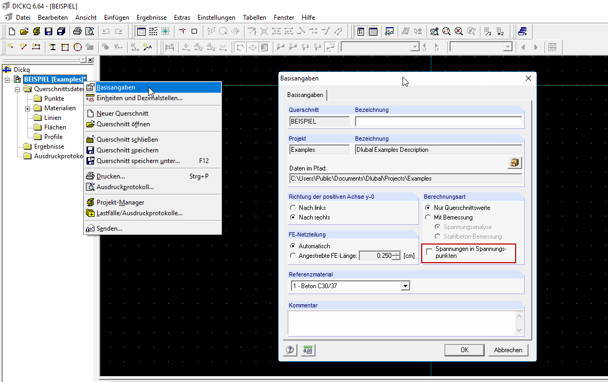The width and height of the screenshot is (608, 382).
Task: Select the new line tool icon
Action: coord(23,47)
